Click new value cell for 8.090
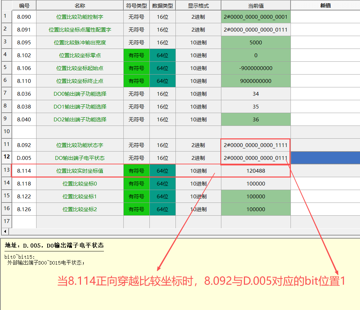This screenshot has height=310, width=360. point(325,17)
